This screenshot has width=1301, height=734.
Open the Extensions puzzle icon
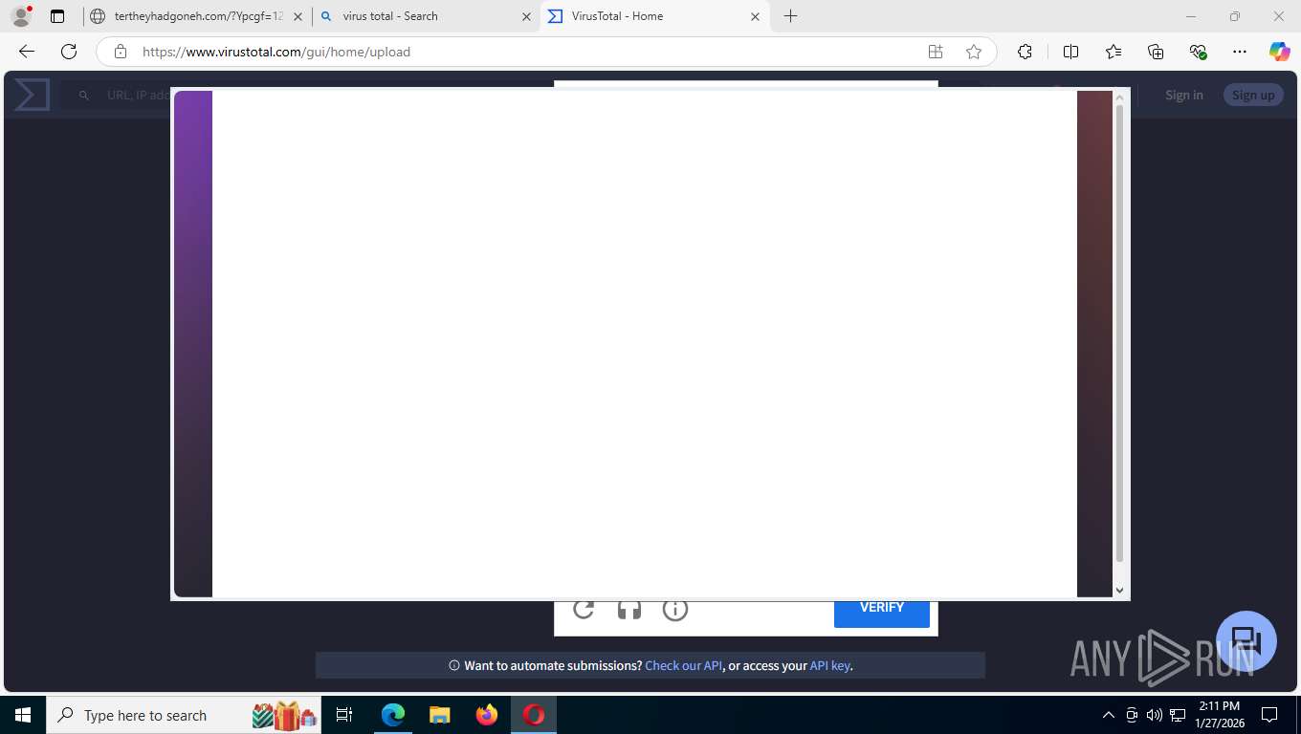click(x=1025, y=52)
